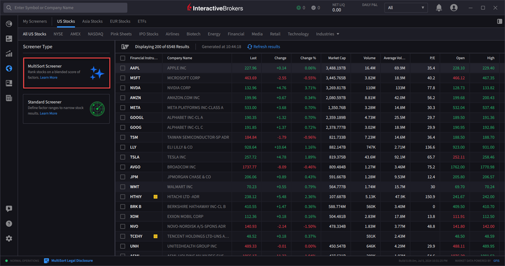Click the legal disclosure document icon

coord(46,260)
